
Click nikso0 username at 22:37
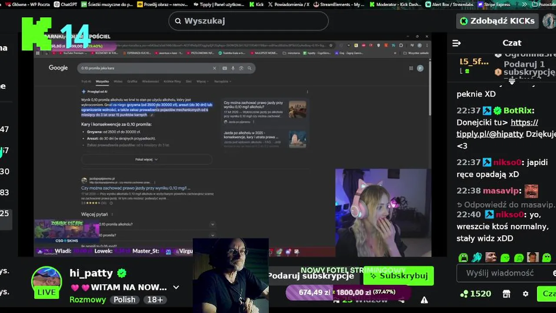(x=508, y=162)
